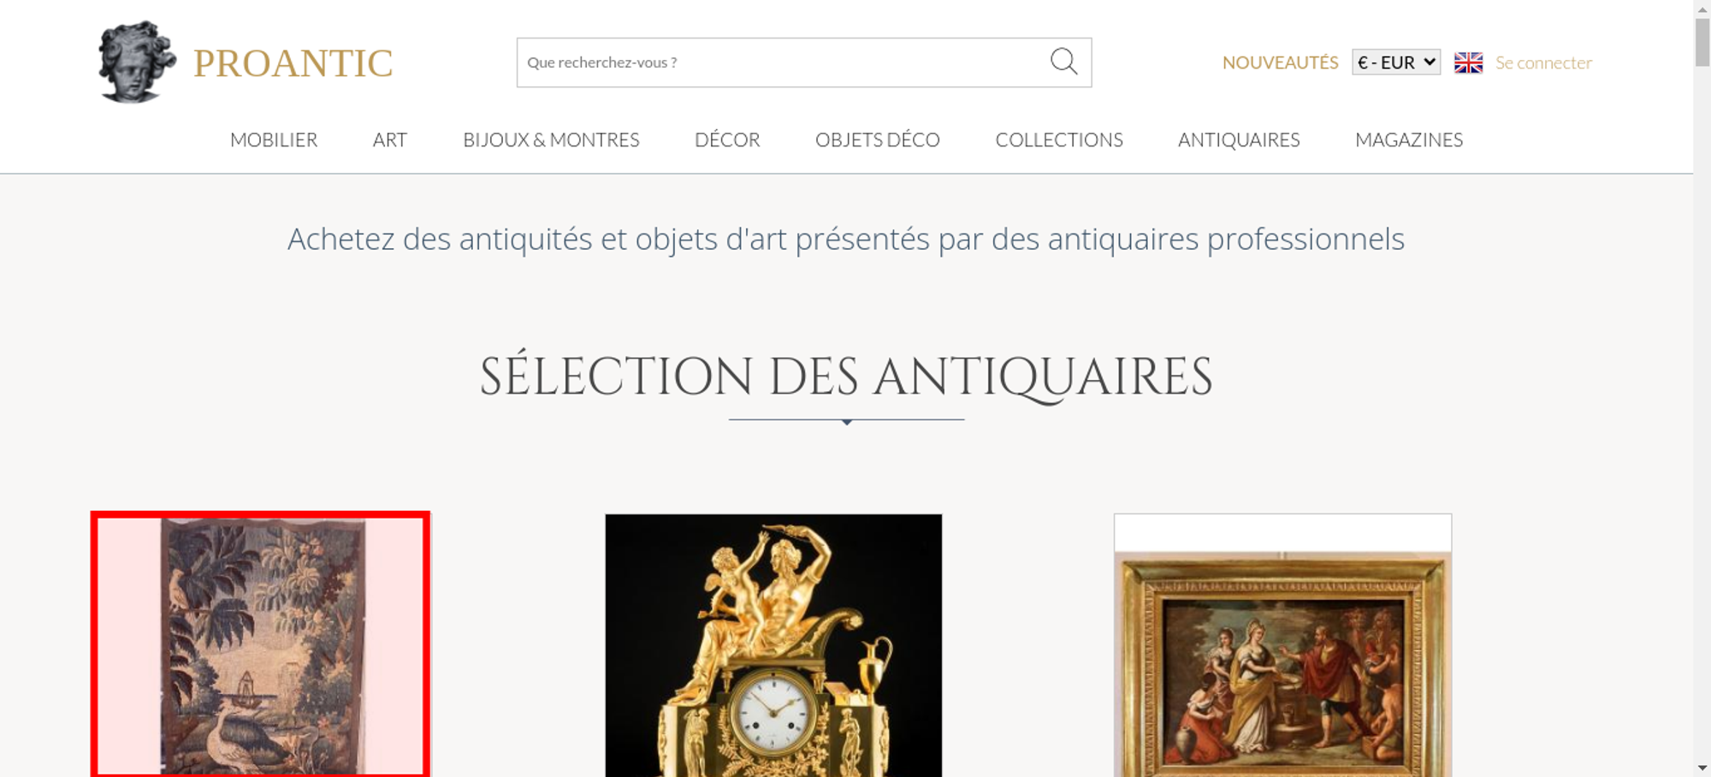Click the Se connecter link
The height and width of the screenshot is (777, 1711).
point(1543,62)
